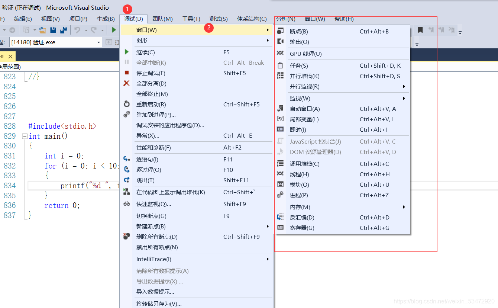
Task: Choose 删除所有断点(D) menu entry
Action: tap(197, 237)
